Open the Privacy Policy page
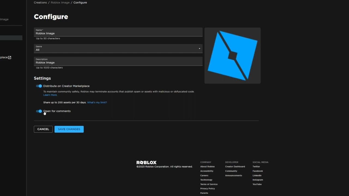 [207, 188]
